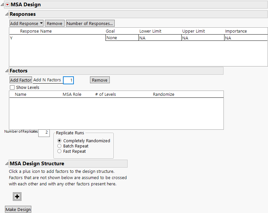Click the Make Design button
This screenshot has width=268, height=213.
[18, 209]
